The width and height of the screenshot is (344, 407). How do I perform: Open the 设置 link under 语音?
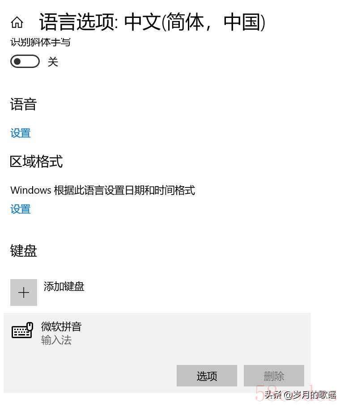click(x=21, y=133)
